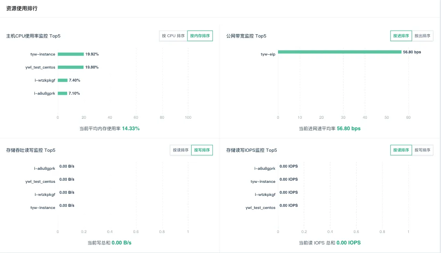The width and height of the screenshot is (441, 253).
Task: Switch CPU chart to 按 CPU 排序
Action: pos(173,36)
